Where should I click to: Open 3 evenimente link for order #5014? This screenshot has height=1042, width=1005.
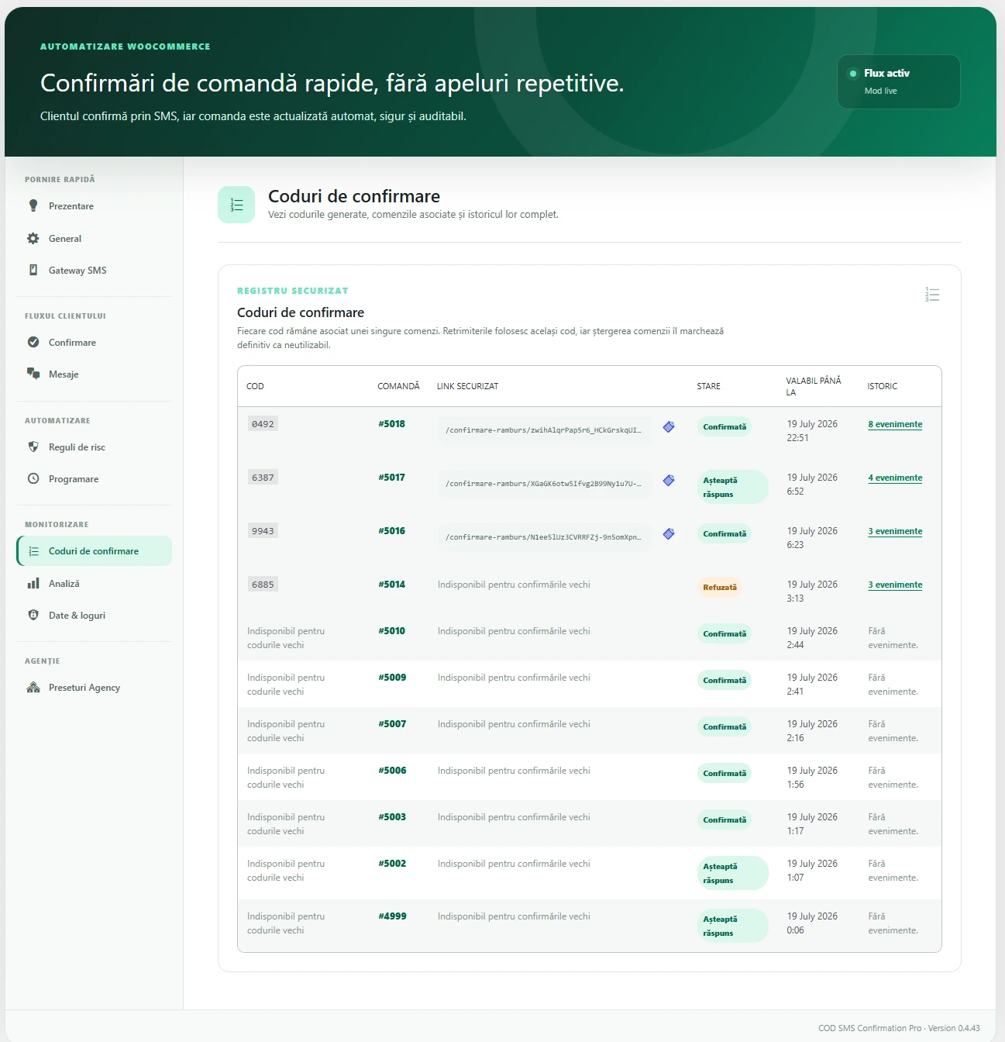pyautogui.click(x=895, y=585)
